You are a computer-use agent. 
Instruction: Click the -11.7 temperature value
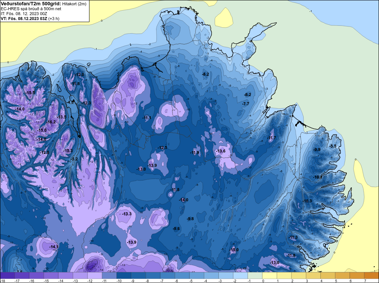271,138
